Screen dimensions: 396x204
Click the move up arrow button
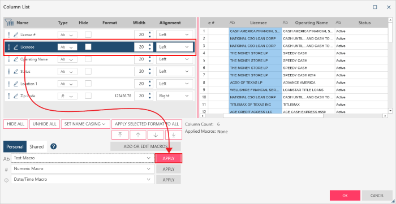(138, 134)
